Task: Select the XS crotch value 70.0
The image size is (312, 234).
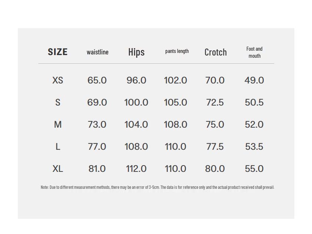Action: click(x=215, y=80)
